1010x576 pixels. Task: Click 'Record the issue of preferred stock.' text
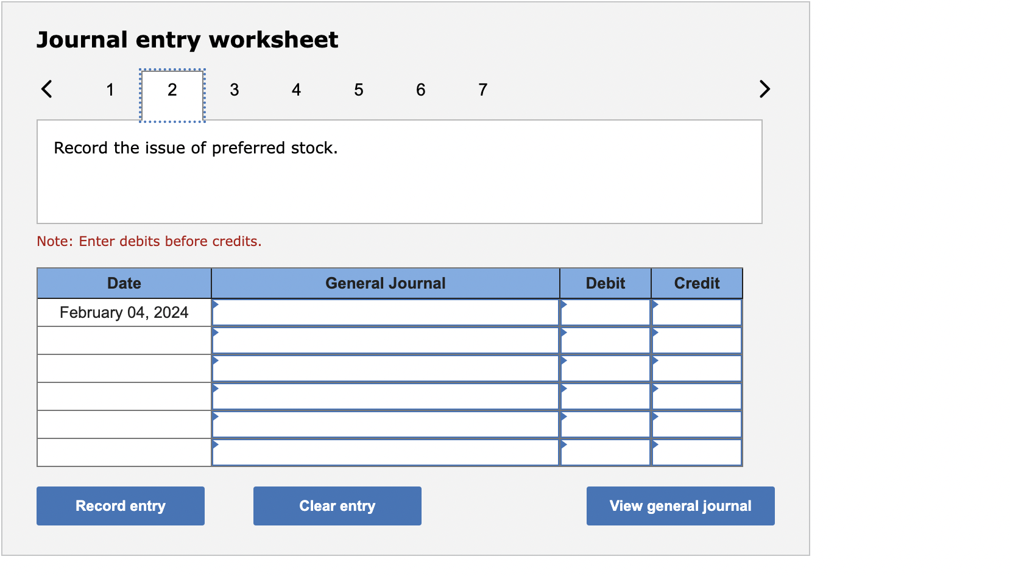click(196, 148)
